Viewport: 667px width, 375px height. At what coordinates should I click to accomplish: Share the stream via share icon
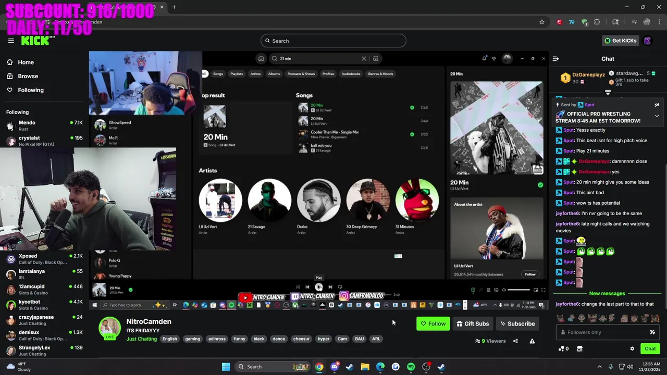515,341
